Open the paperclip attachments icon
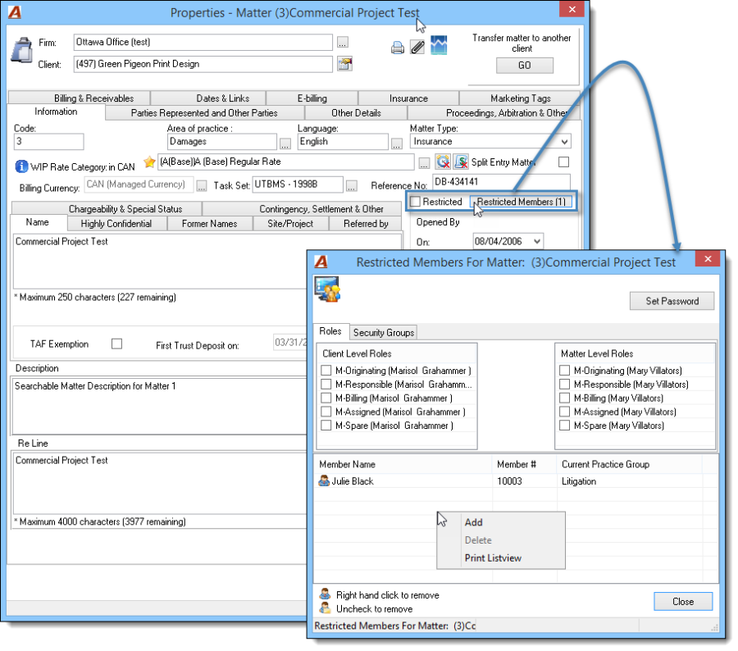Screen dimensions: 738x651 tap(417, 47)
